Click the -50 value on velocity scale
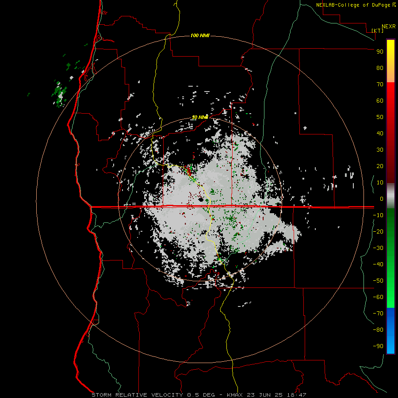 (x=378, y=281)
